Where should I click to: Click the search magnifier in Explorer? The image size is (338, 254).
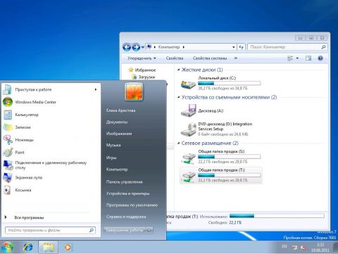(x=323, y=47)
